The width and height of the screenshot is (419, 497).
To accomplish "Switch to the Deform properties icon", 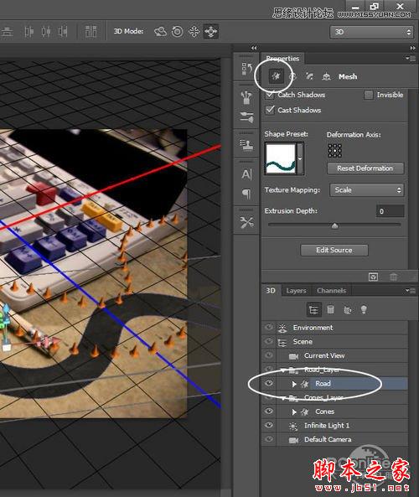I will tap(292, 76).
